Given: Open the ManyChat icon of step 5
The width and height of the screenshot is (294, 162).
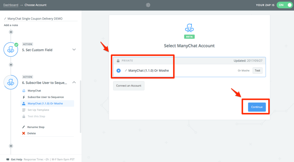Looking at the screenshot, I should click(11, 49).
